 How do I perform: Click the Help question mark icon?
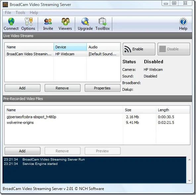pyautogui.click(x=183, y=22)
